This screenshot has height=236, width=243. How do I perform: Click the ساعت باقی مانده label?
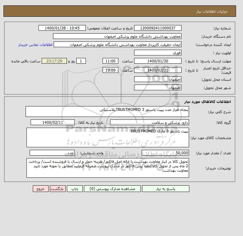pos(26,61)
